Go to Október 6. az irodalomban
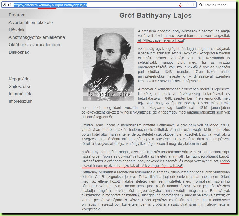239x216 pixels. click(x=34, y=45)
